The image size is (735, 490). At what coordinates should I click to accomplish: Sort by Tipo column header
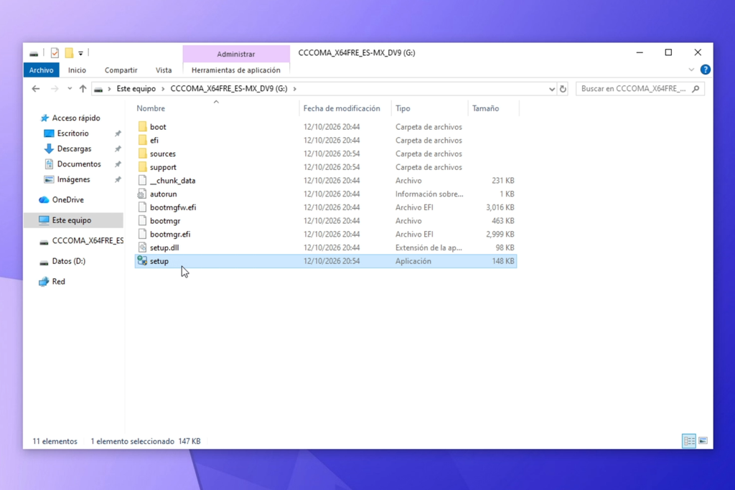pyautogui.click(x=403, y=108)
